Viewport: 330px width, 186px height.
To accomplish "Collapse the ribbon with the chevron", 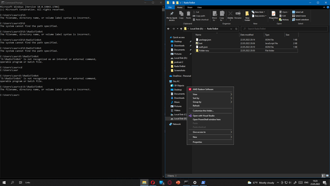I will (324, 7).
